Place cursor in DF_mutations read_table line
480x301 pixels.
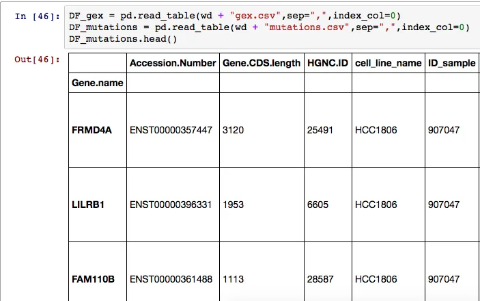click(269, 27)
